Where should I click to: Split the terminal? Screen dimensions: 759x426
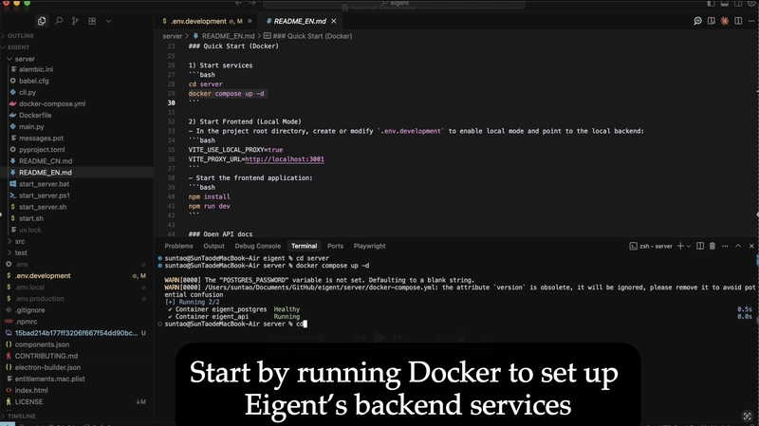coord(700,246)
